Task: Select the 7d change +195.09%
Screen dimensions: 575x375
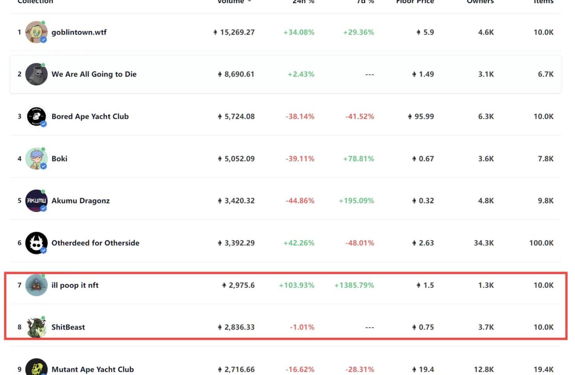Action: tap(357, 201)
